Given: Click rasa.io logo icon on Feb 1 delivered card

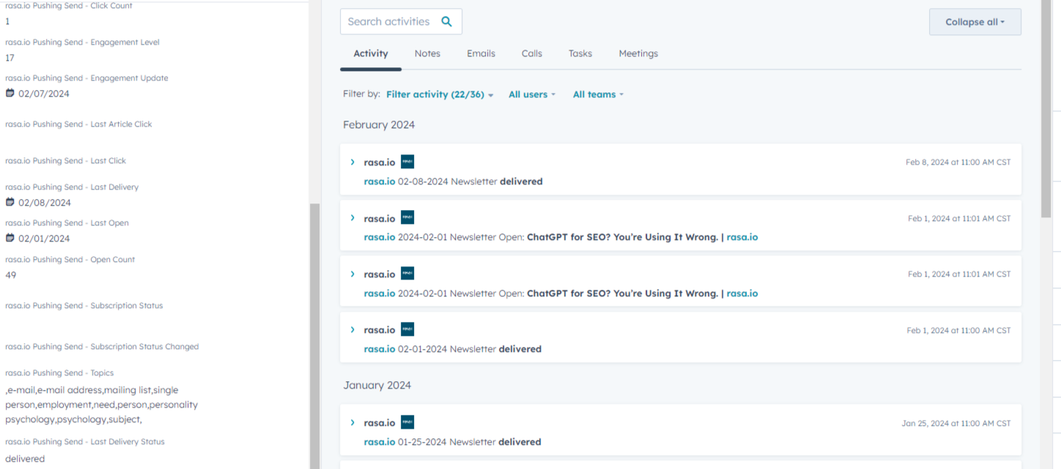Looking at the screenshot, I should [x=407, y=329].
